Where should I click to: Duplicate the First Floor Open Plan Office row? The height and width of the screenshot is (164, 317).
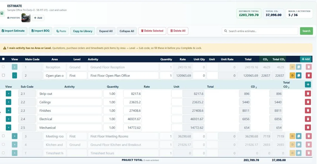coord(299,75)
